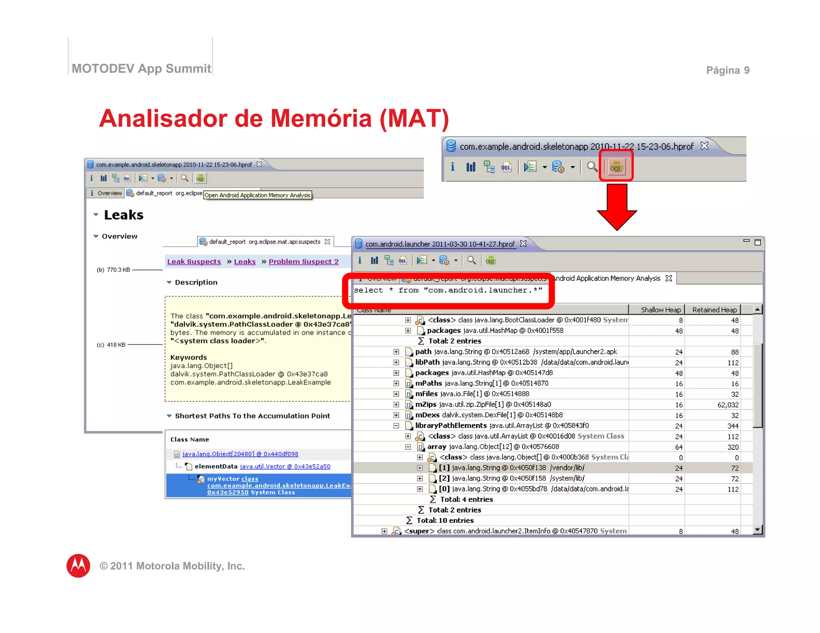This screenshot has width=820, height=633.
Task: Close the default_report suspects tab
Action: click(328, 242)
